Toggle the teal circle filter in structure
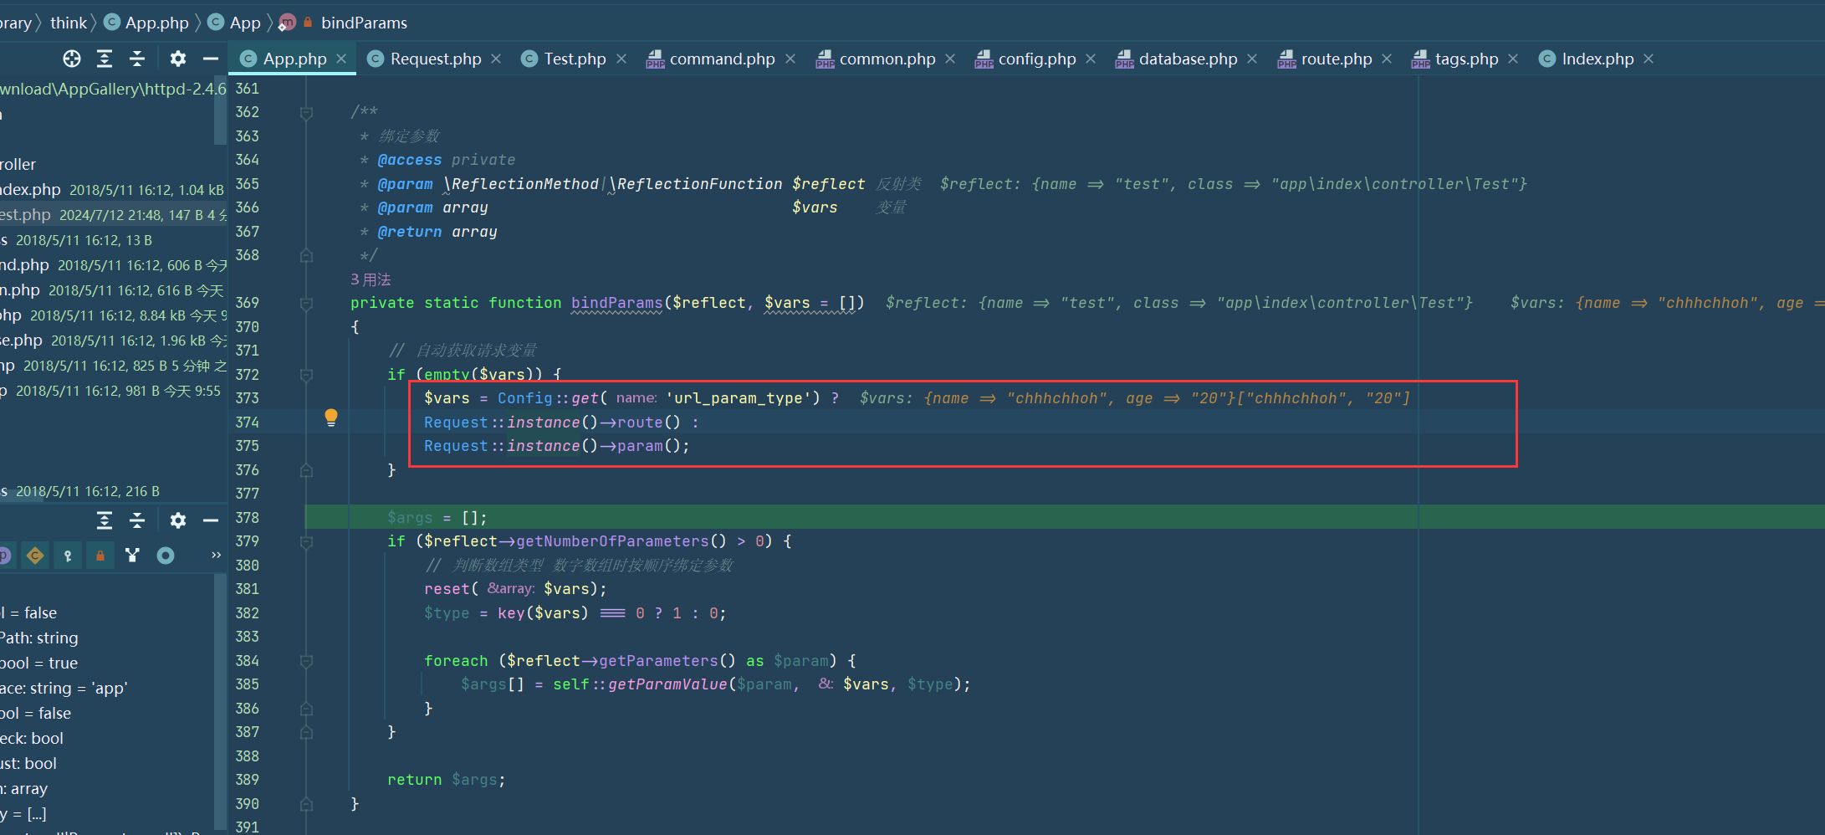 pyautogui.click(x=166, y=556)
